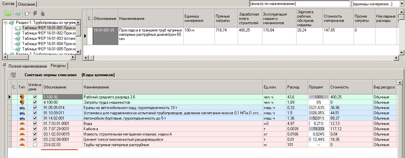The image size is (406, 158).
Task: Click the material icon in row 23.6.02.03
Action: (22, 145)
